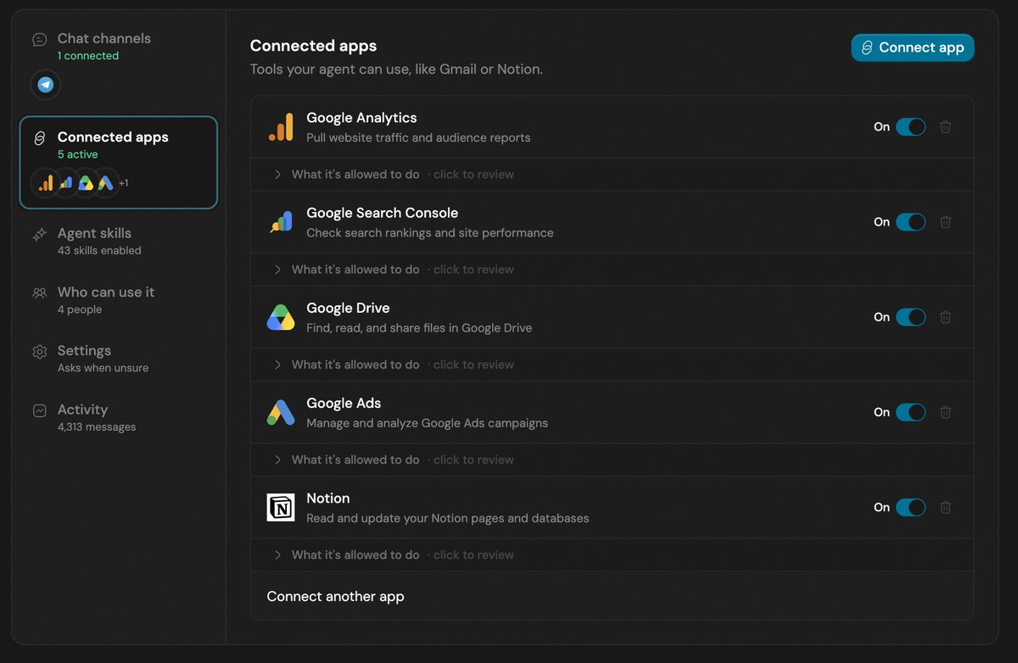1018x663 pixels.
Task: Click the Settings gear icon
Action: 40,352
